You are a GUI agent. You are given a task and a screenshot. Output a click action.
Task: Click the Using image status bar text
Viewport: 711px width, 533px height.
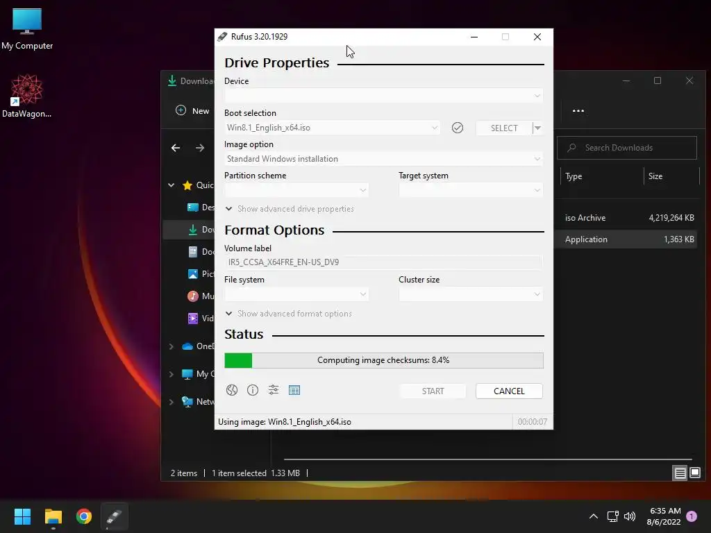pyautogui.click(x=285, y=422)
